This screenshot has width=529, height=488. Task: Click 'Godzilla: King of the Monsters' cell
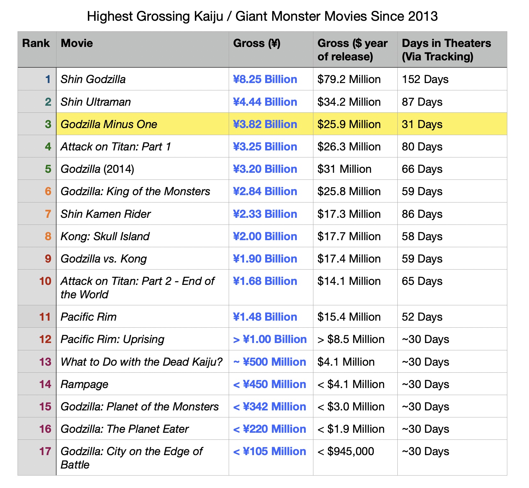(142, 191)
